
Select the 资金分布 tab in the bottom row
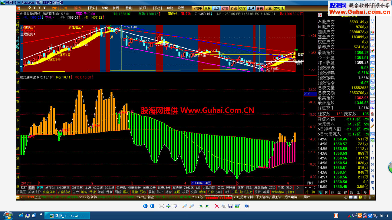pyautogui.click(x=49, y=192)
